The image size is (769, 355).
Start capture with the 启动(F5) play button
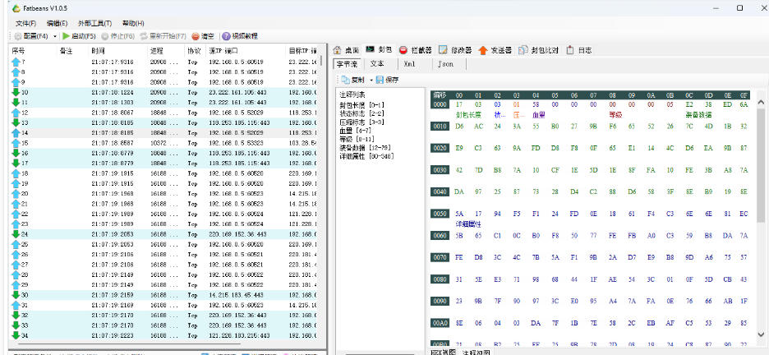point(79,36)
